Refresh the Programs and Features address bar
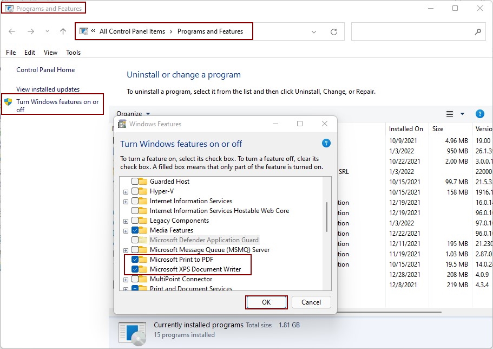The width and height of the screenshot is (493, 349). [334, 32]
